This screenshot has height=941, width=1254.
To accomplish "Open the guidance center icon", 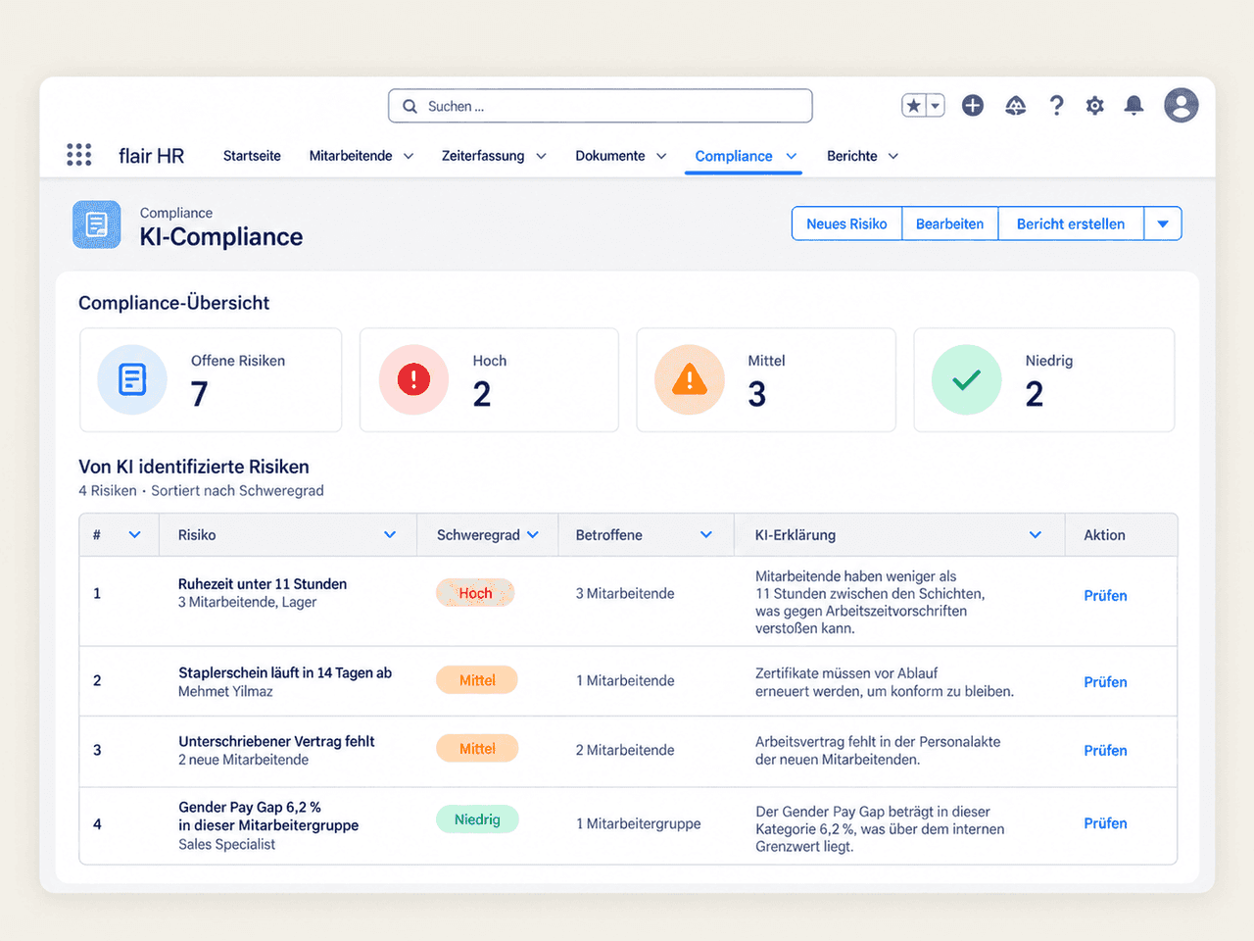I will pos(1016,106).
